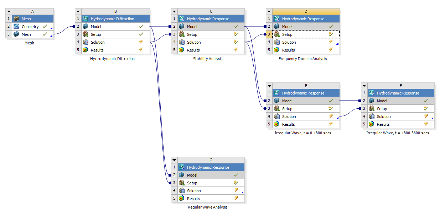Click the Results icon in system F
This screenshot has height=216, width=445.
tap(372, 124)
